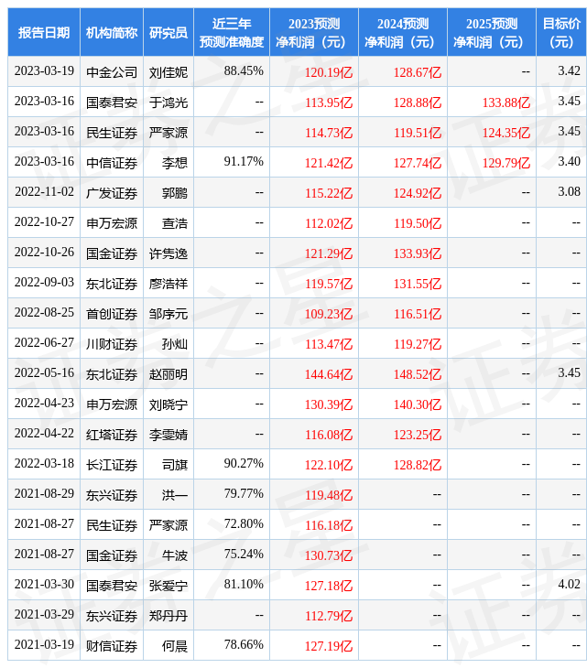587x668 pixels.
Task: Select institution cell 财信证券
Action: pos(112,646)
